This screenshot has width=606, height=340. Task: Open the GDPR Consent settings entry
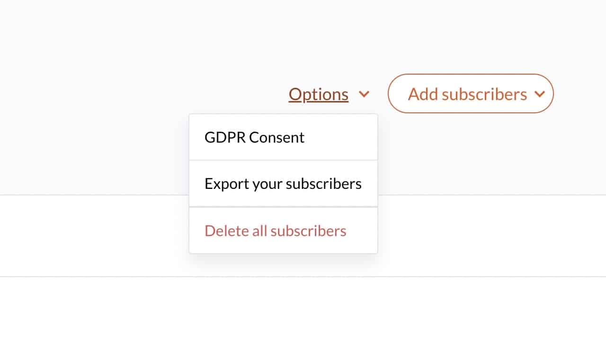pos(255,137)
